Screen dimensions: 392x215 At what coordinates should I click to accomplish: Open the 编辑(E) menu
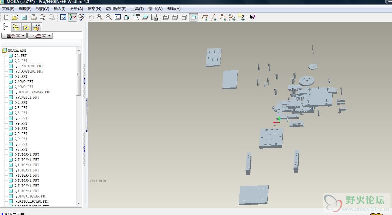[25, 9]
